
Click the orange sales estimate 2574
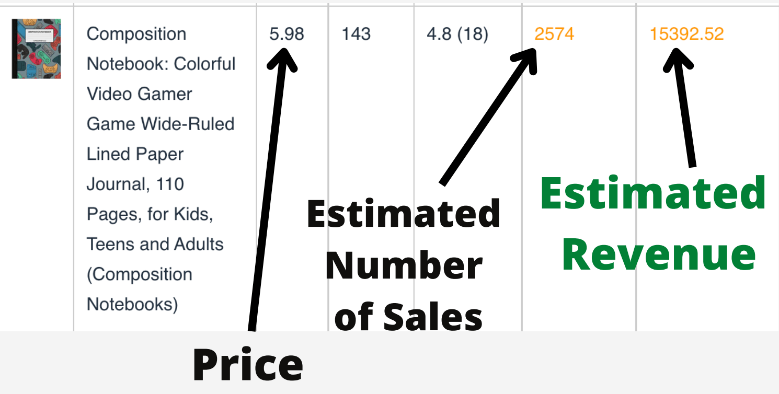pos(554,34)
